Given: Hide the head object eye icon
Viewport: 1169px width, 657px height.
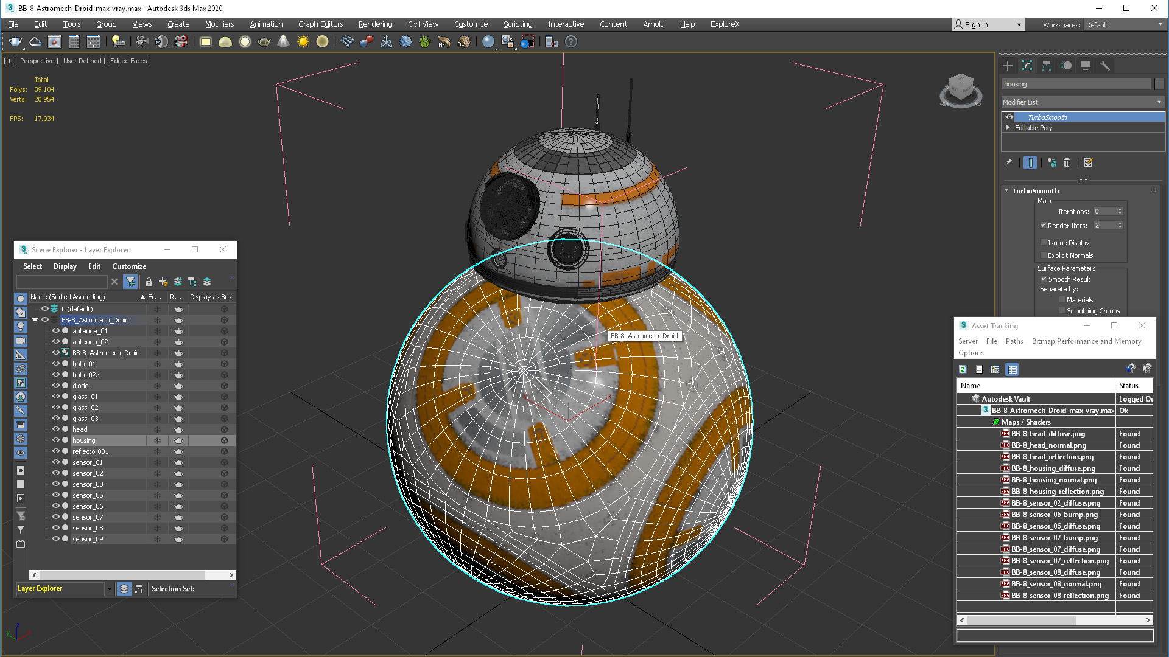Looking at the screenshot, I should point(55,429).
